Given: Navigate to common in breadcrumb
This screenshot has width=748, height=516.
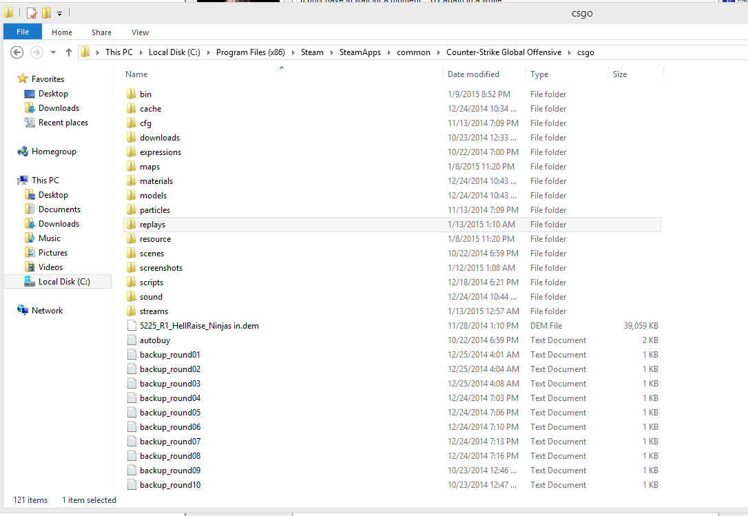Looking at the screenshot, I should [x=413, y=52].
